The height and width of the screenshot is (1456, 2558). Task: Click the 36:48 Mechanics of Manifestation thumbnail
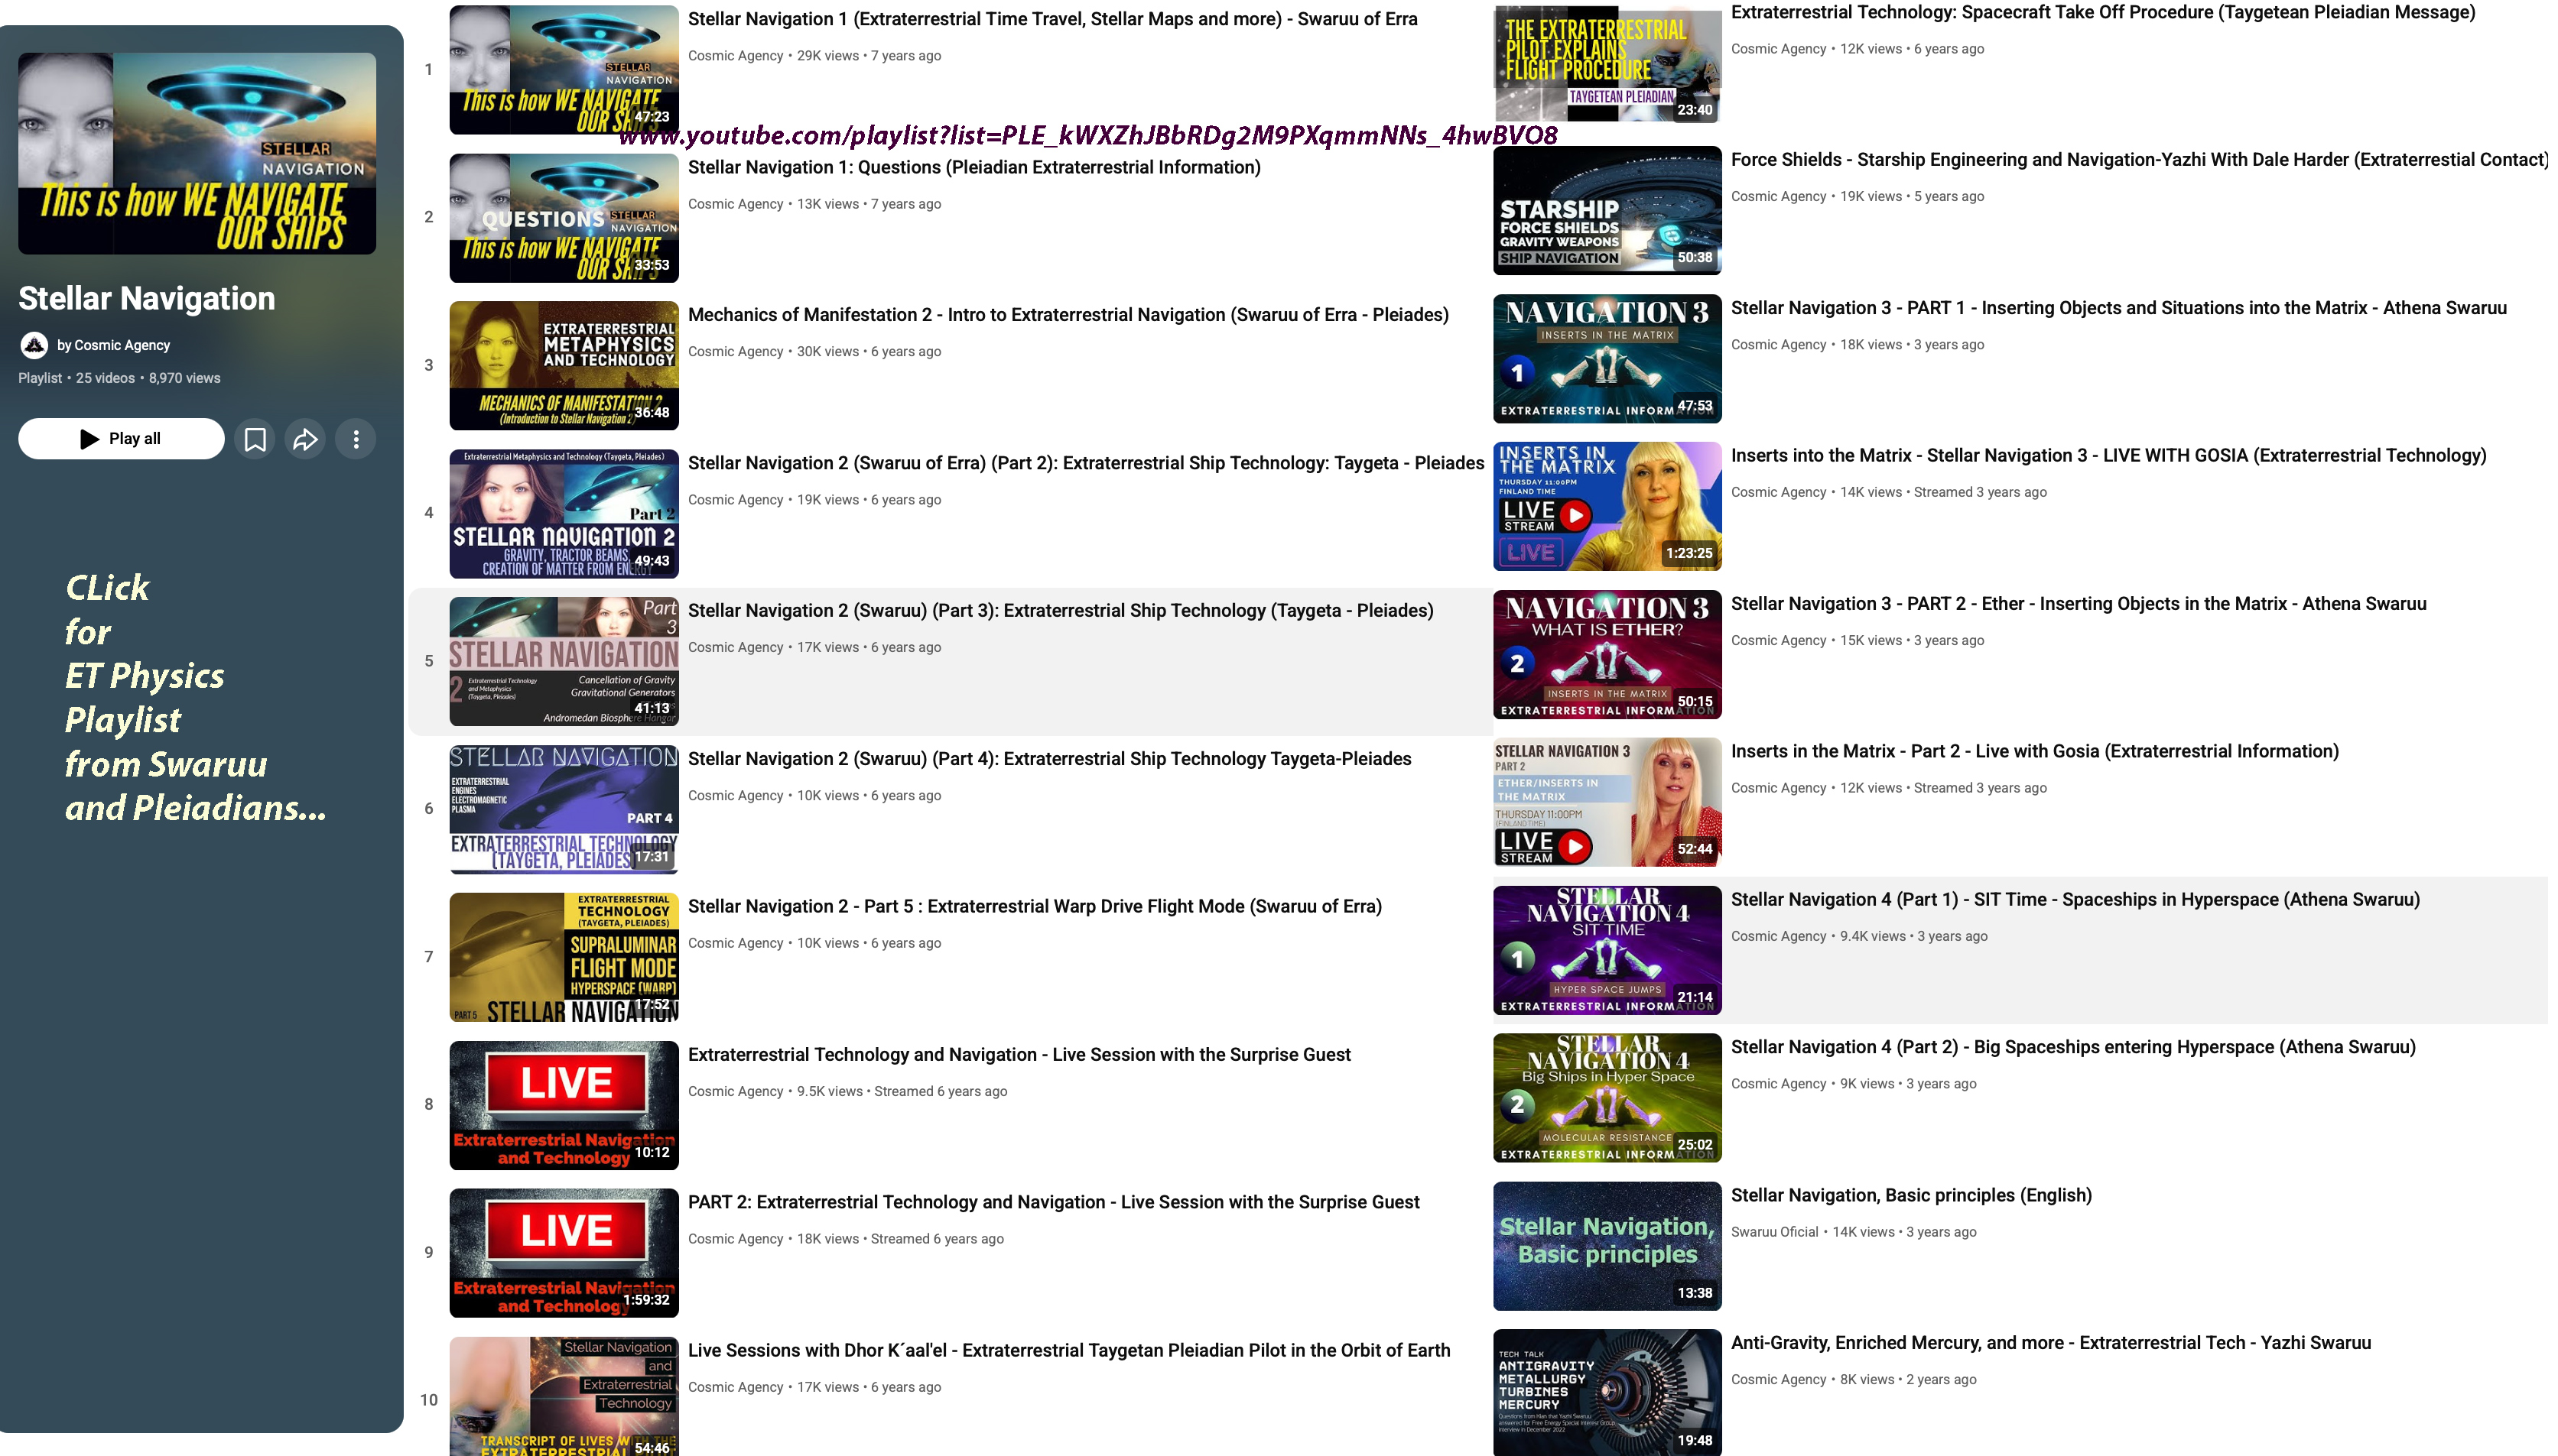[x=564, y=366]
